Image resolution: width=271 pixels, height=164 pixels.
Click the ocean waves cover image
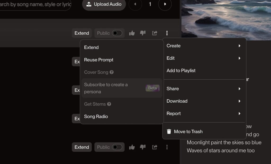pos(226,18)
